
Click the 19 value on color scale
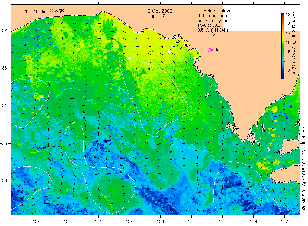click(288, 14)
